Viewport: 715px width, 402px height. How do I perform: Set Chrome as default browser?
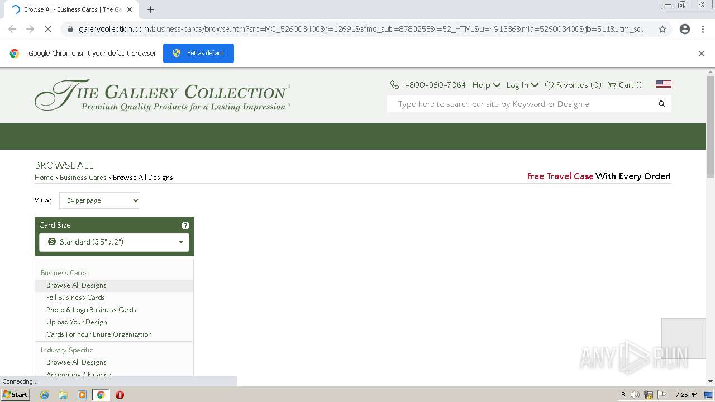[198, 53]
